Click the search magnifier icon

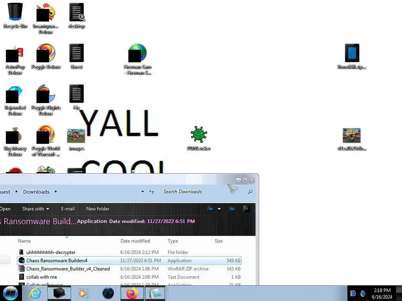tap(250, 192)
